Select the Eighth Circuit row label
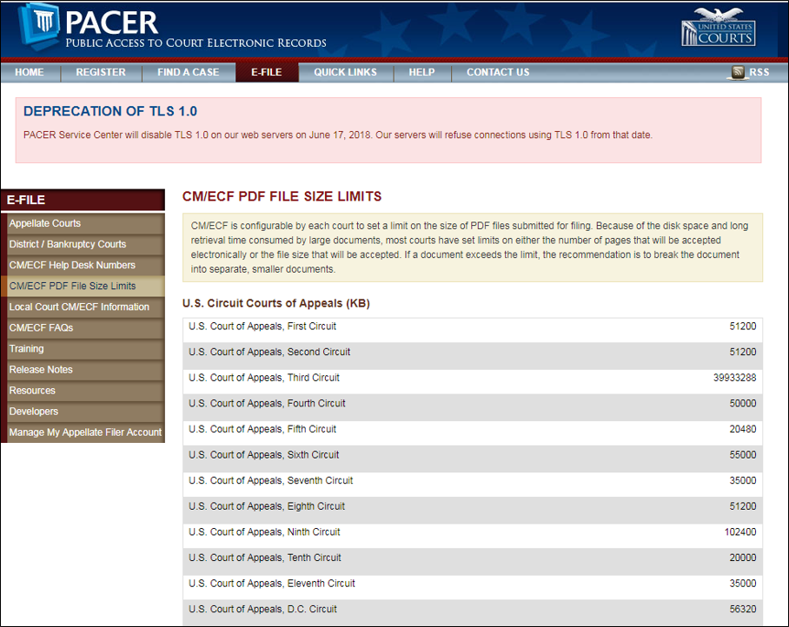789x627 pixels. click(x=267, y=506)
